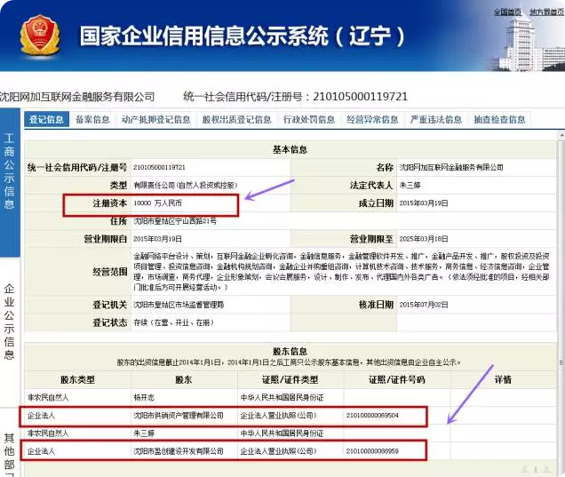Click the founding date 2015年03月19日 beside 成立日期
The width and height of the screenshot is (565, 477).
click(x=424, y=203)
